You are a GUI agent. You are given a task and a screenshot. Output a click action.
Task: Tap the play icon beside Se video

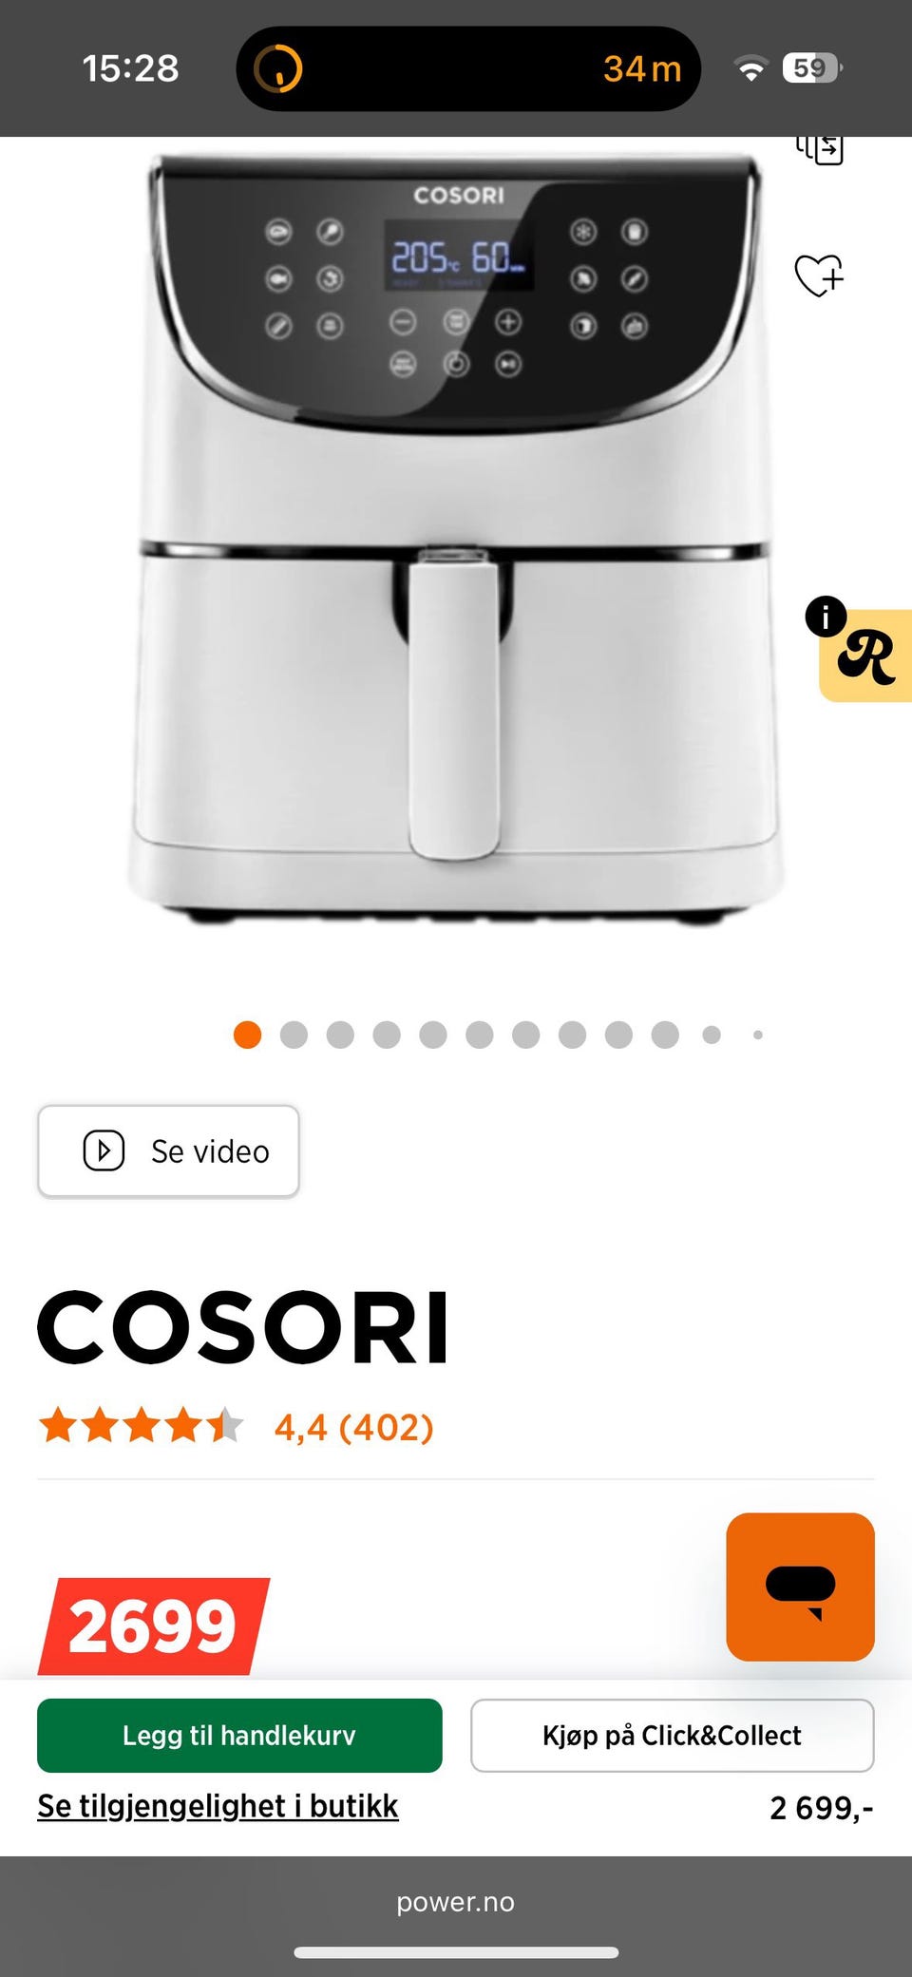point(104,1150)
